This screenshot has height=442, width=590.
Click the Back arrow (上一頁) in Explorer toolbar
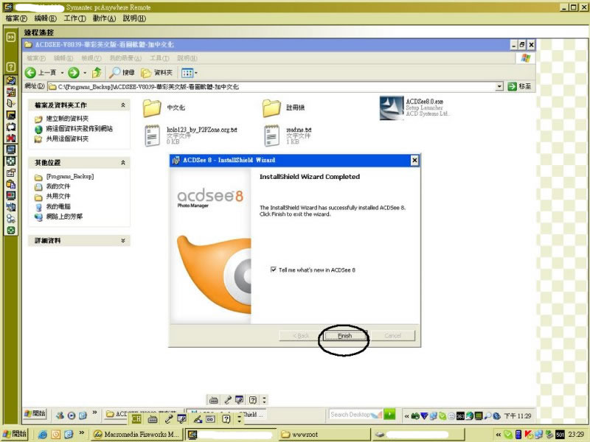pos(41,72)
